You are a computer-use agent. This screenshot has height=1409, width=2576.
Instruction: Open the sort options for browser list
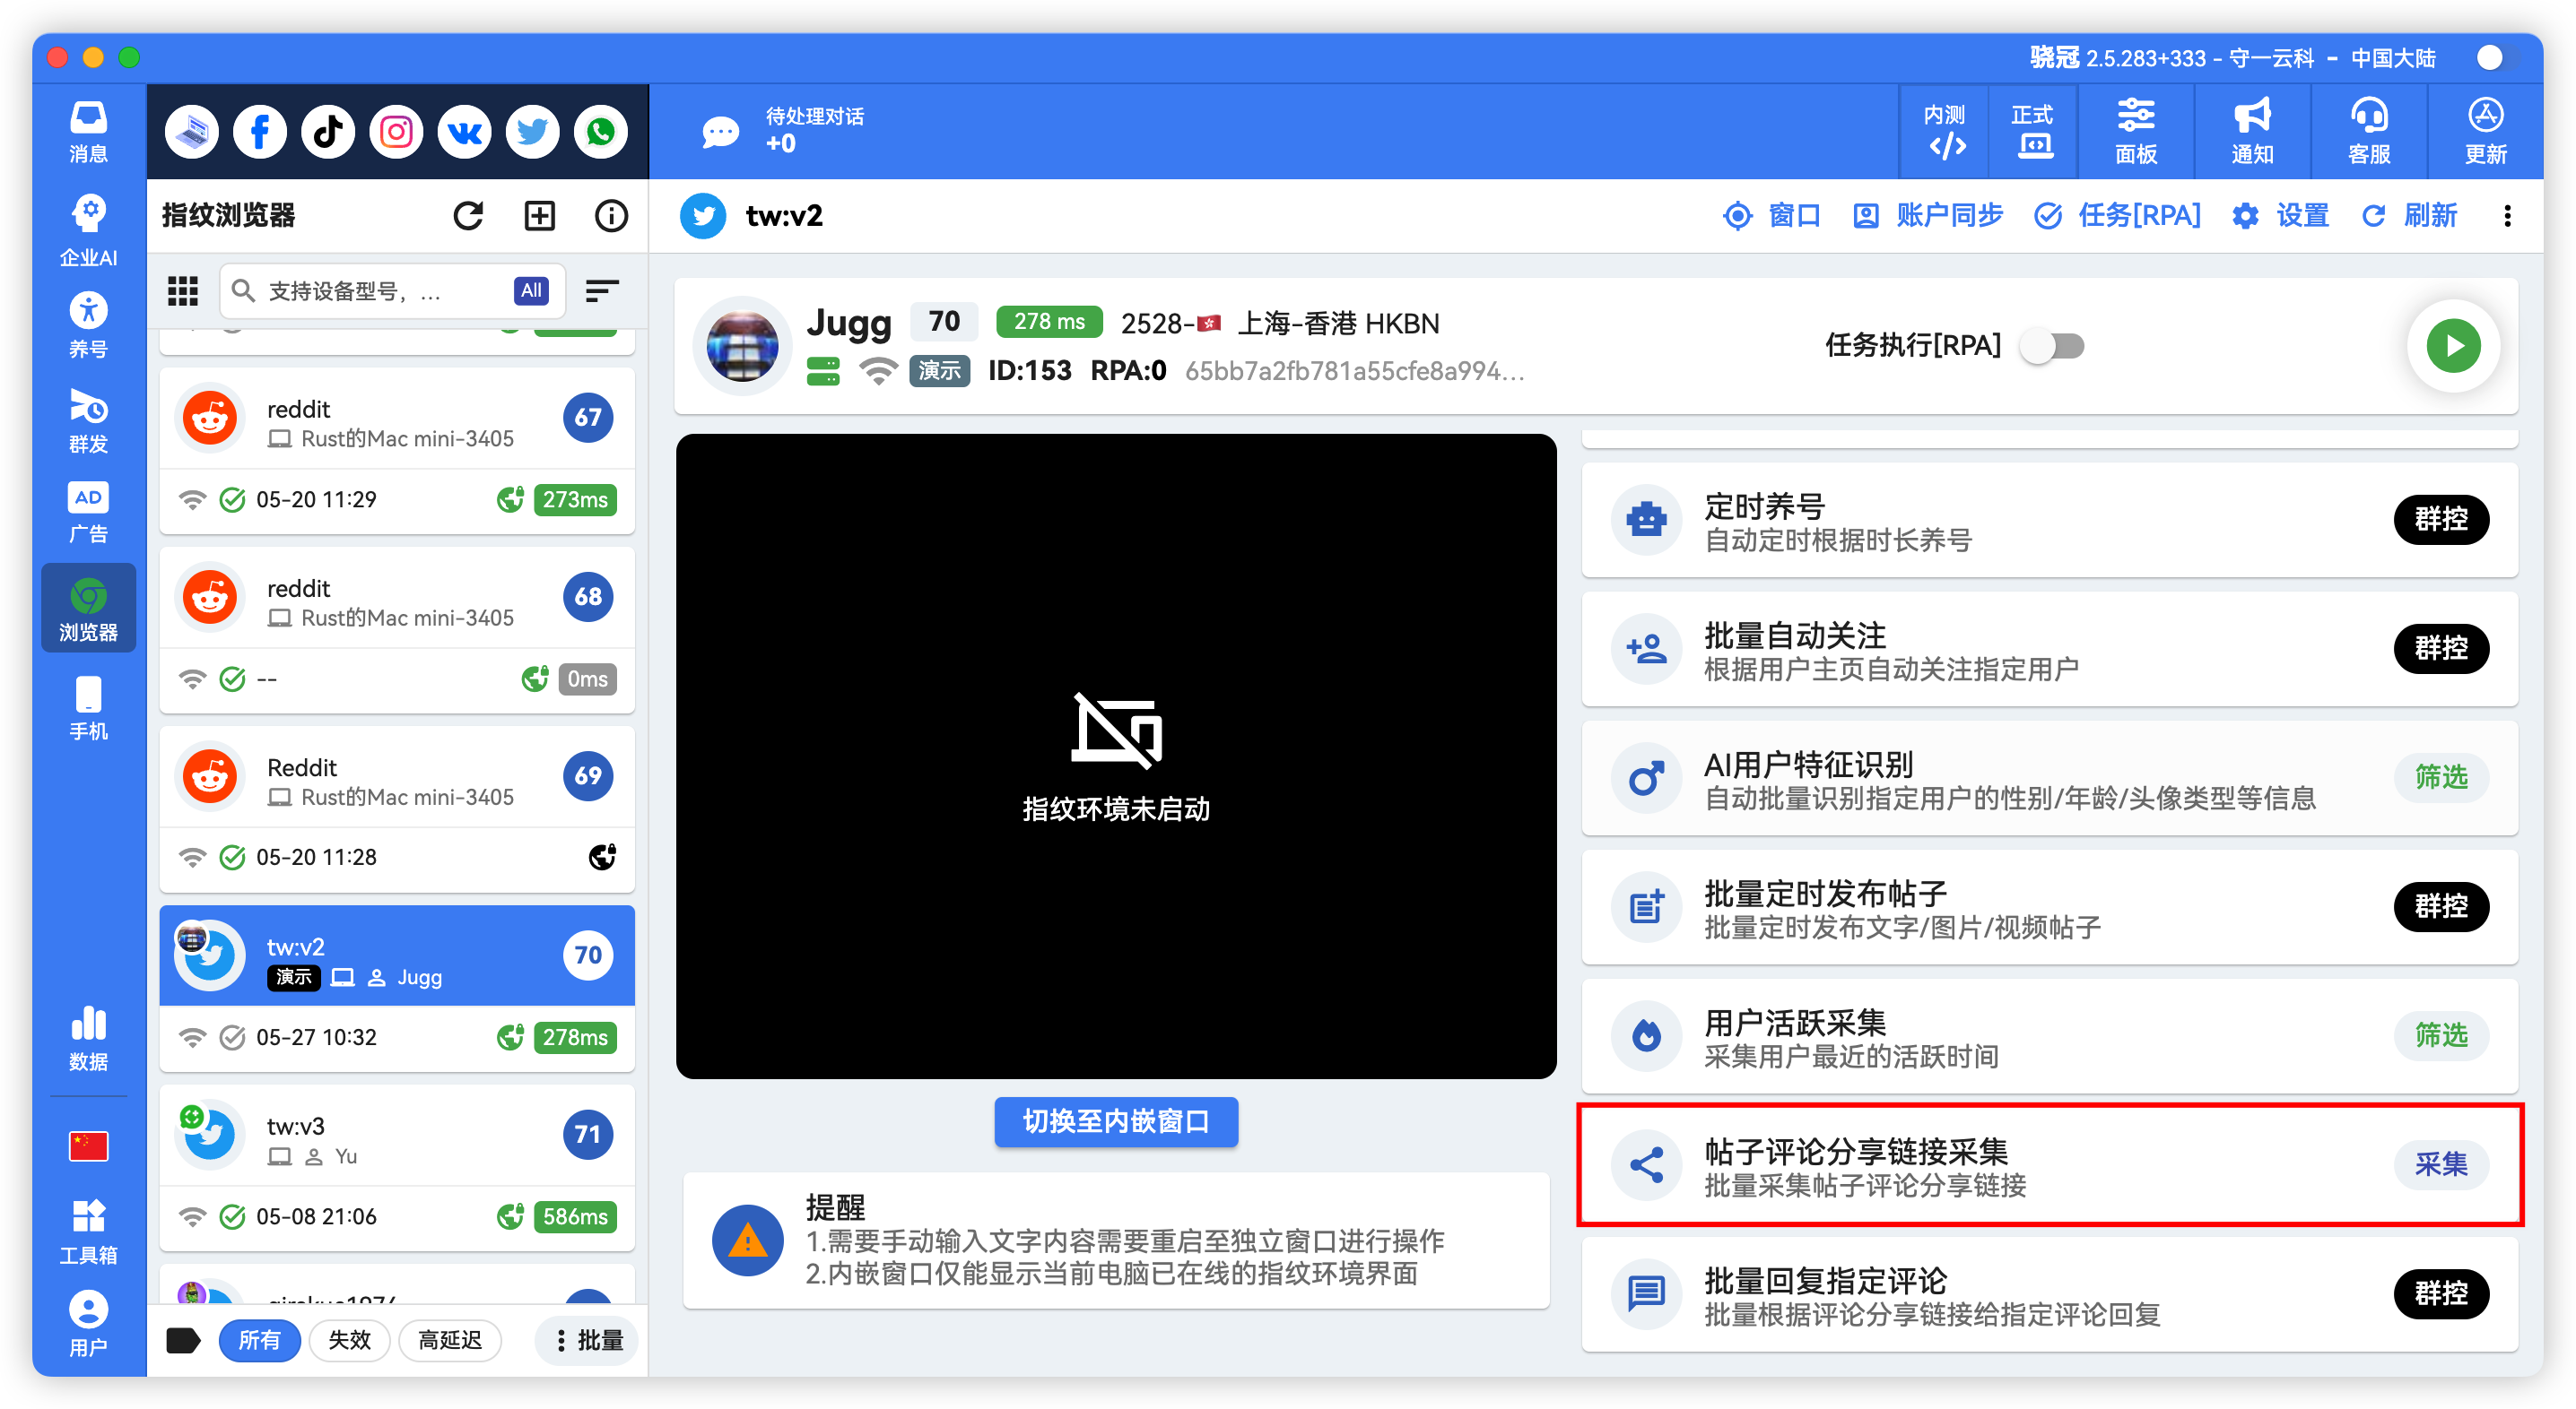602,290
